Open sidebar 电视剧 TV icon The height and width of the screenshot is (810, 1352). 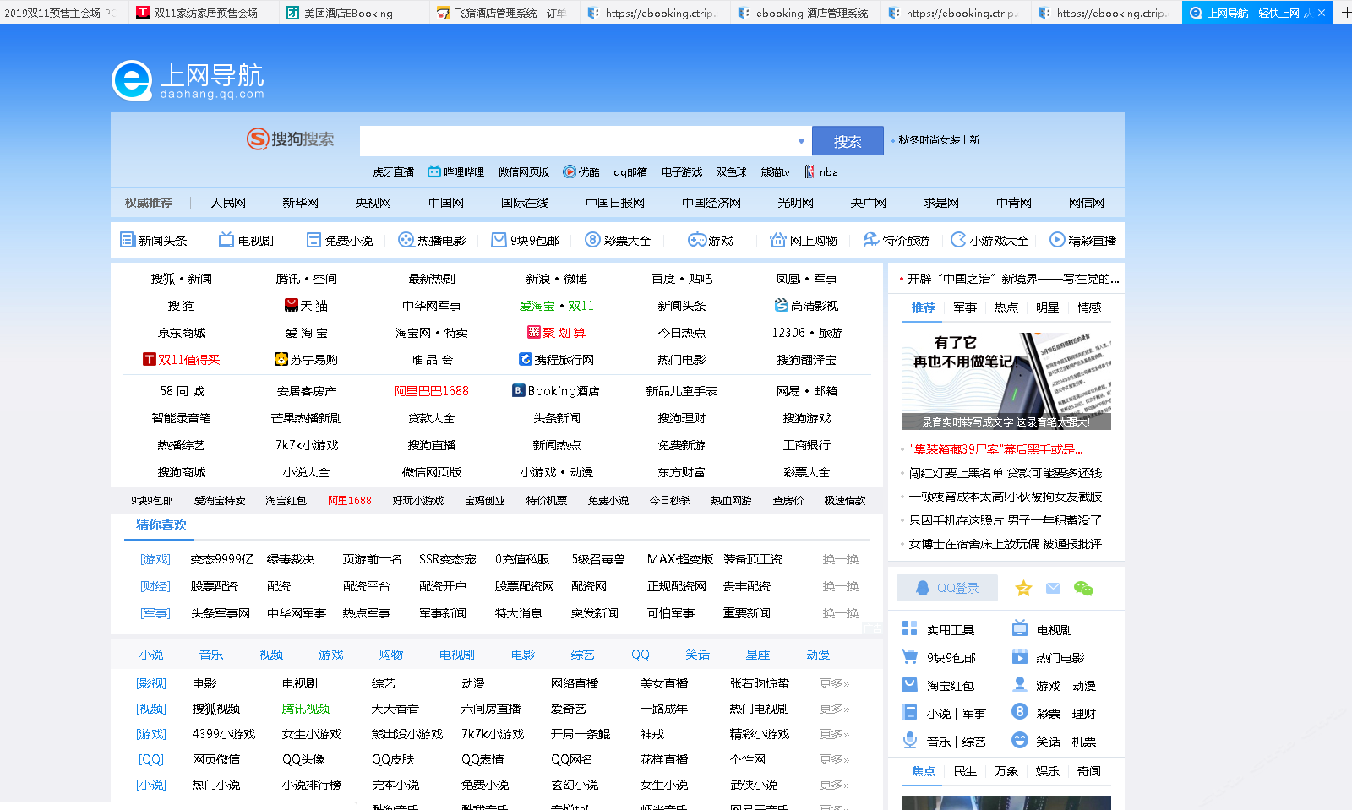pos(1020,628)
